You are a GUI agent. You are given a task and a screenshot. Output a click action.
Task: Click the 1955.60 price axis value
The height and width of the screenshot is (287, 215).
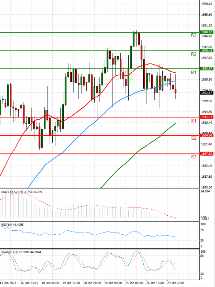pyautogui.click(x=207, y=15)
